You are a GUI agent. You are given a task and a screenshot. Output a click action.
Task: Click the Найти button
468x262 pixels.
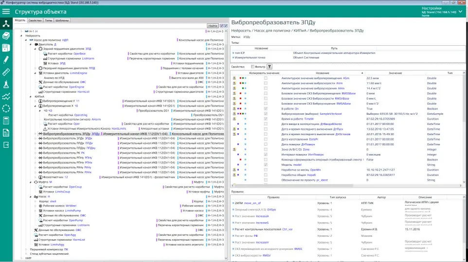click(x=213, y=26)
